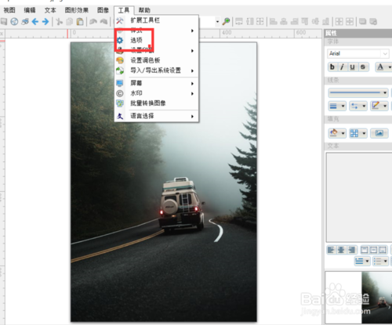The image size is (392, 325).
Task: Toggle bold text formatting
Action: tap(332, 67)
